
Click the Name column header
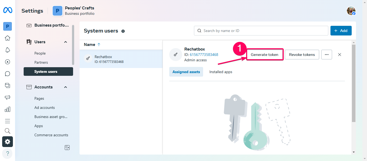[89, 45]
